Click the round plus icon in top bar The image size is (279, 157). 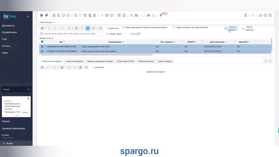point(270,15)
